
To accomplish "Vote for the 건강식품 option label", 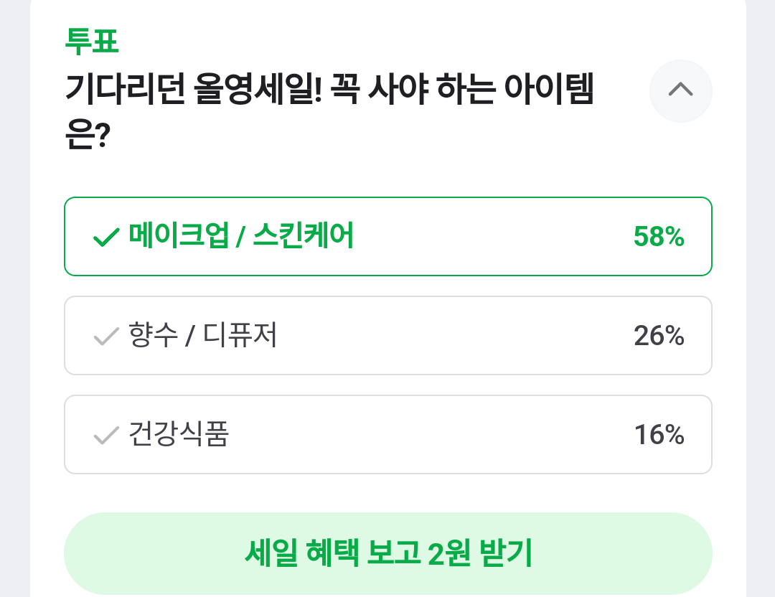I will (178, 434).
